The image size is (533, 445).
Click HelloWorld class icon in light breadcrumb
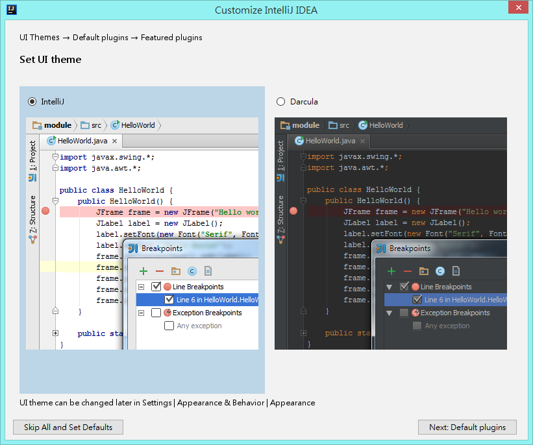[x=116, y=125]
